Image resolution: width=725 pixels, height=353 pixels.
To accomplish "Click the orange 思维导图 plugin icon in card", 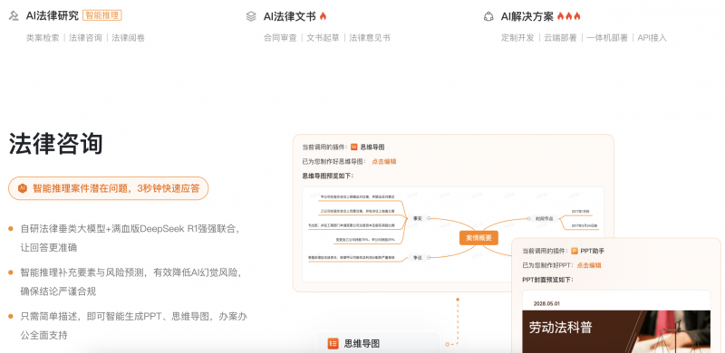I will (354, 147).
